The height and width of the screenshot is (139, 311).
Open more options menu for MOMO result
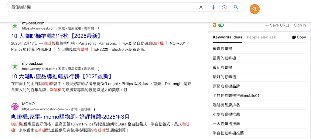95,109
